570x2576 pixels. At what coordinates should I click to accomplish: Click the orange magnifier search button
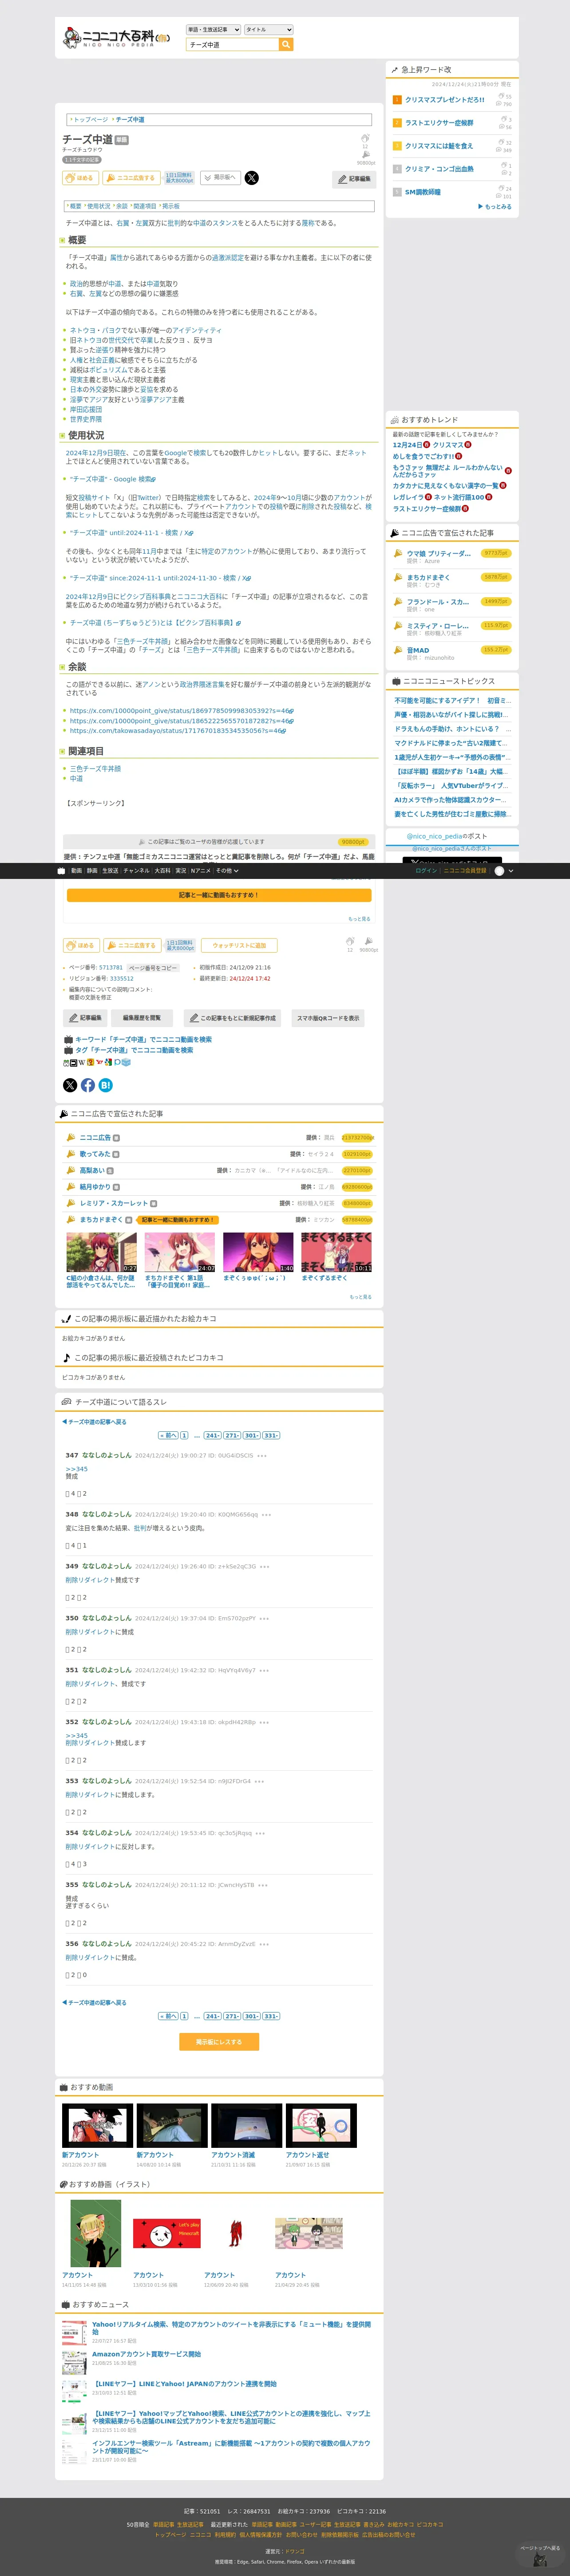pos(286,45)
